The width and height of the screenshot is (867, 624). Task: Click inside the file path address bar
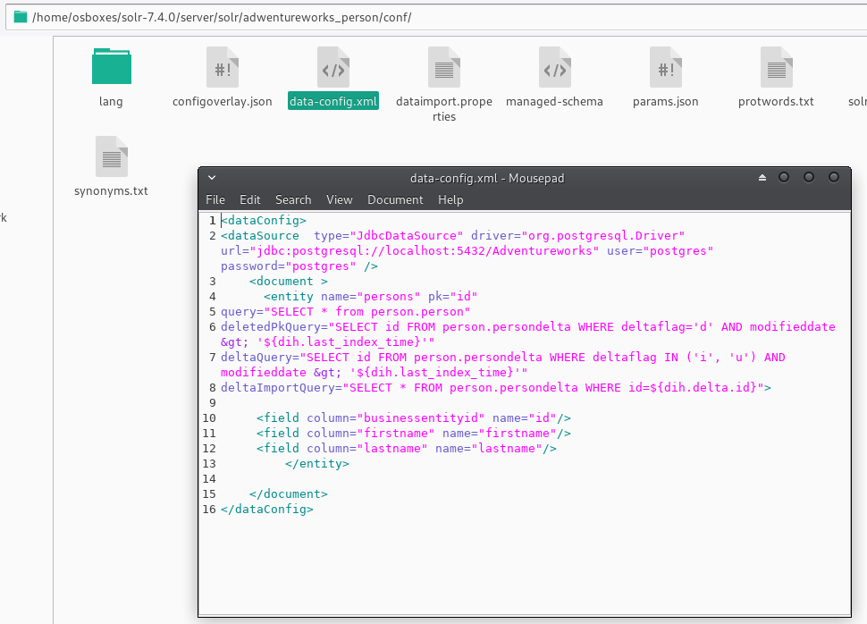[358, 16]
